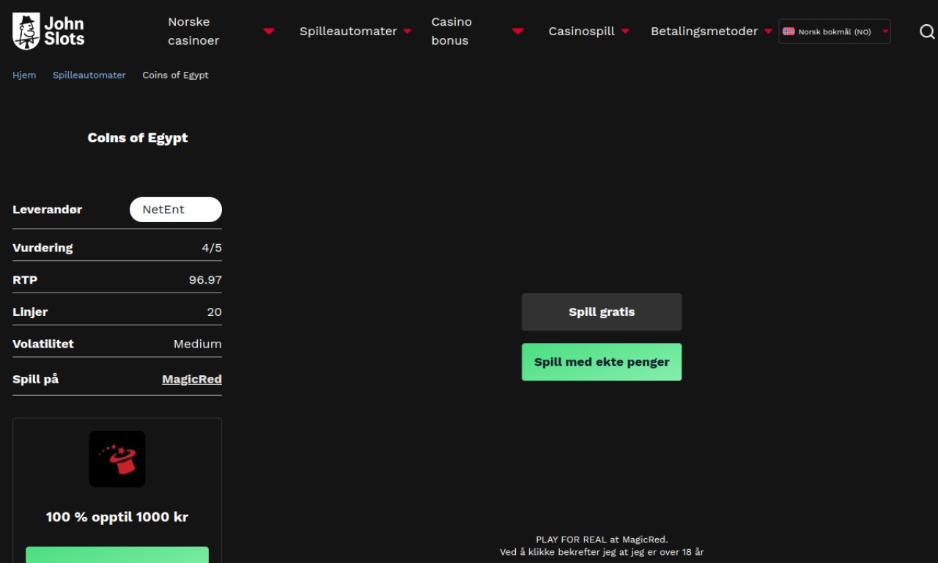The height and width of the screenshot is (563, 938).
Task: Click Spill med ekte penger button
Action: 602,362
